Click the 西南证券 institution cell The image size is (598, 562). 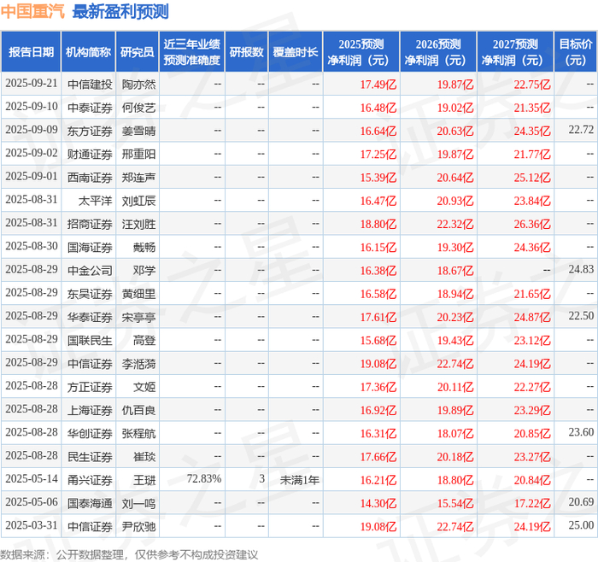click(90, 178)
